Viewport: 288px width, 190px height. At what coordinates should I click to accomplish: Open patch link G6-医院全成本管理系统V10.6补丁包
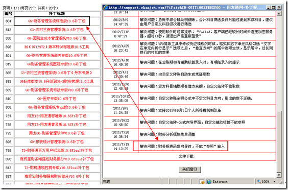coord(57,38)
